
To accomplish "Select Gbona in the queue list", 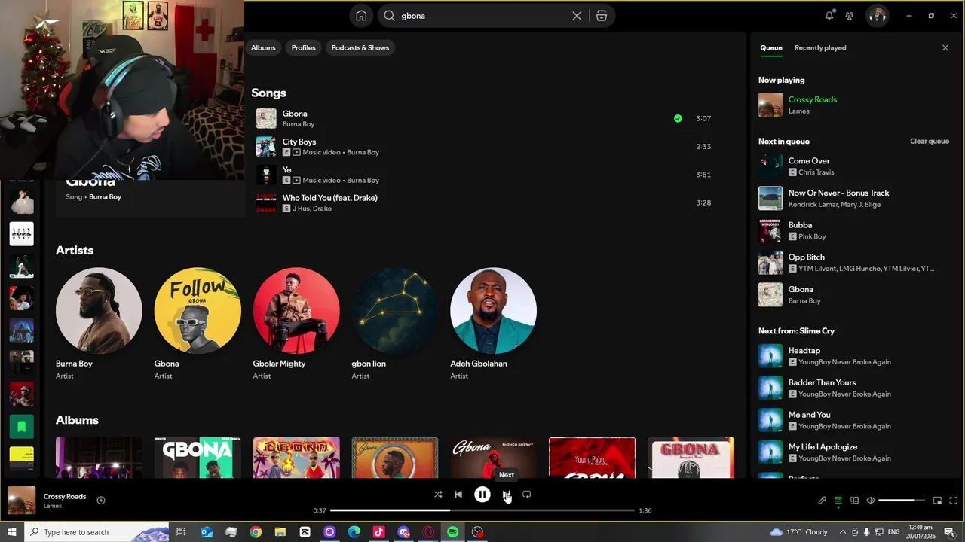I will coord(854,294).
